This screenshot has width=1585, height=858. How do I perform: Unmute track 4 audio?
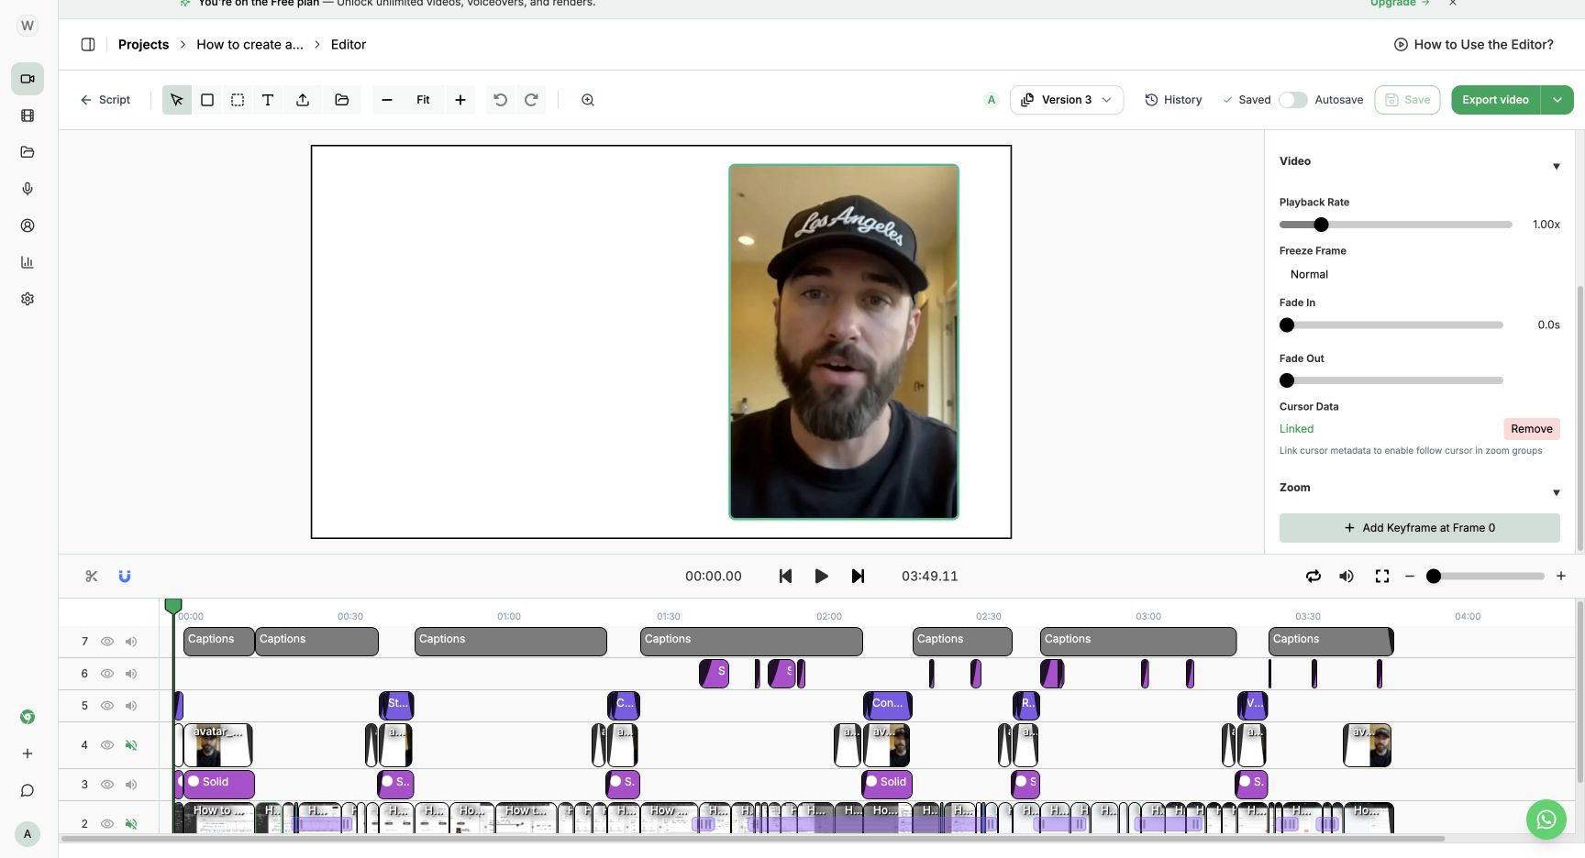(x=131, y=745)
